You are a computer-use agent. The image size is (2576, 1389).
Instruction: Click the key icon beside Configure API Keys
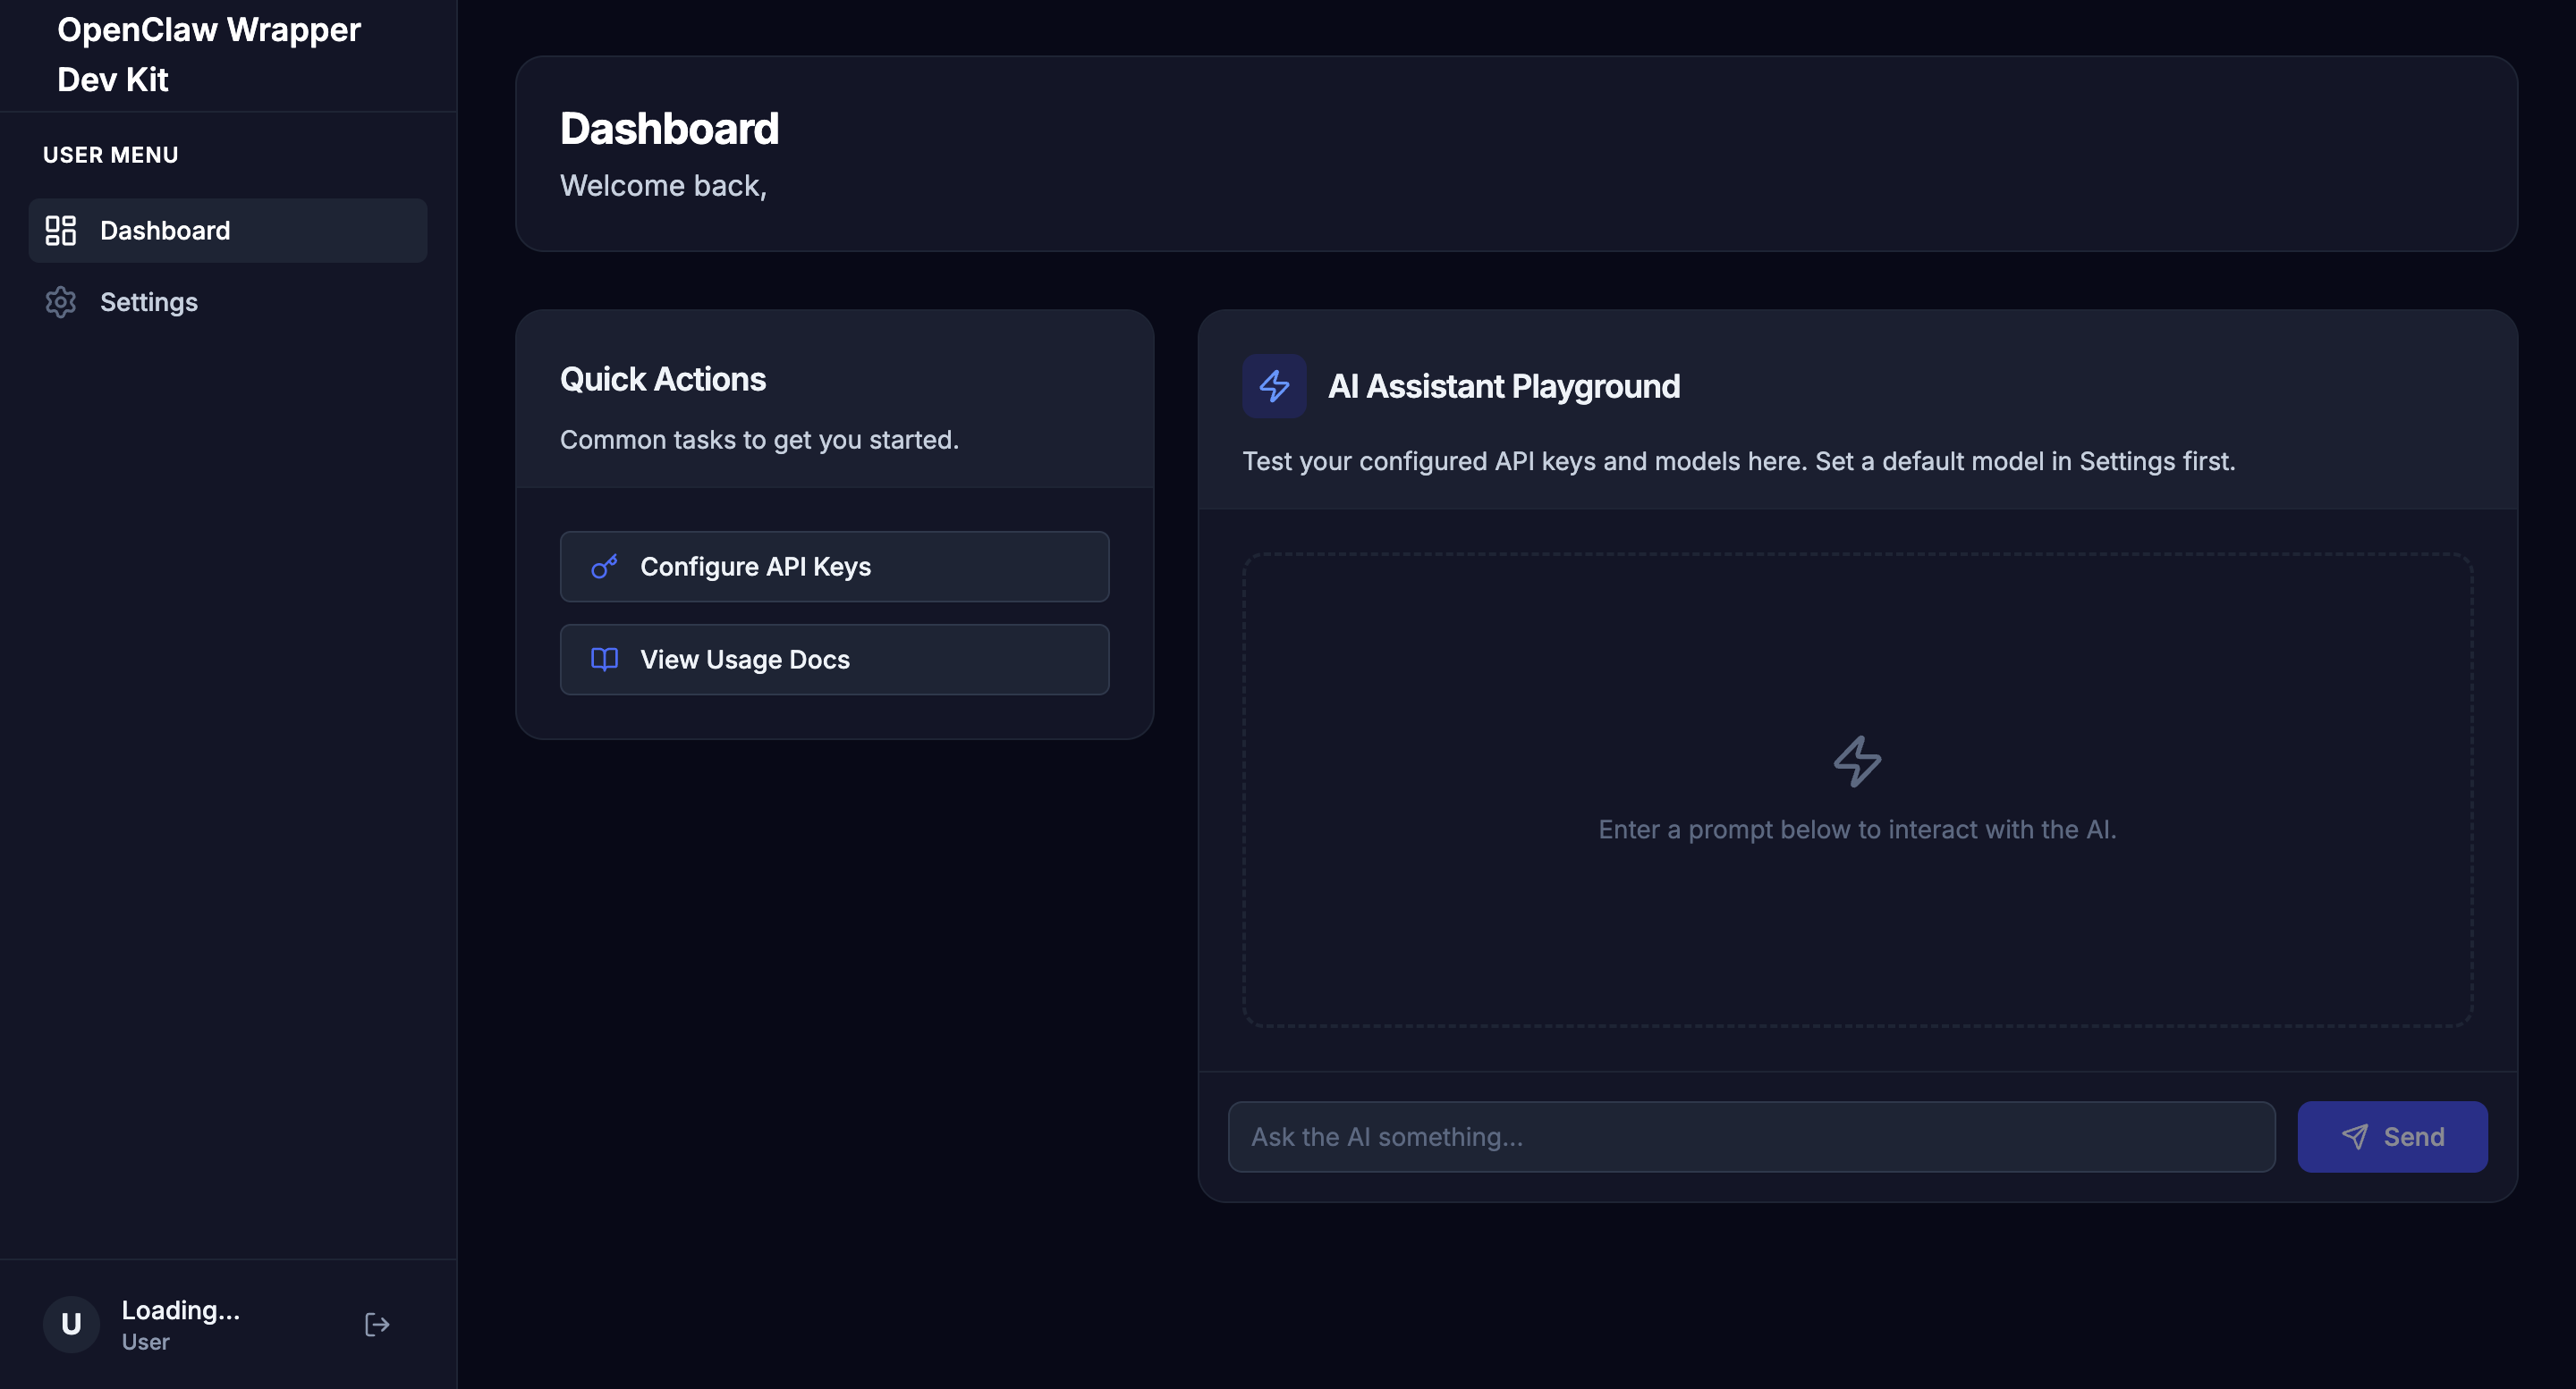pyautogui.click(x=604, y=567)
